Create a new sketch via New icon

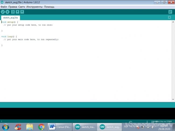13,12
